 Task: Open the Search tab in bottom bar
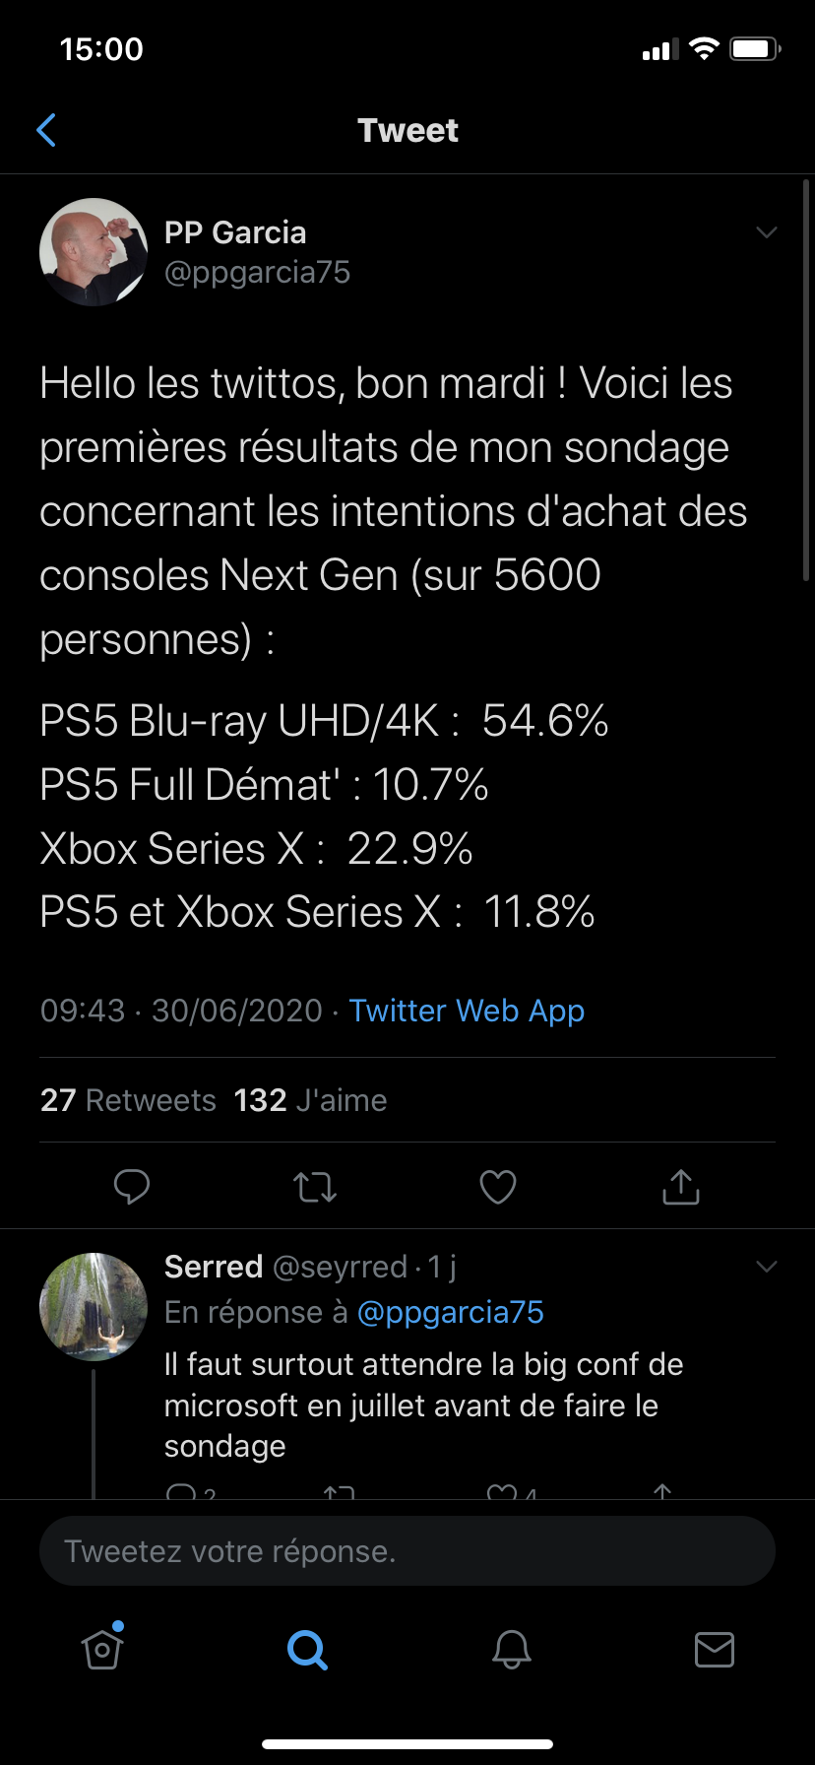(307, 1649)
